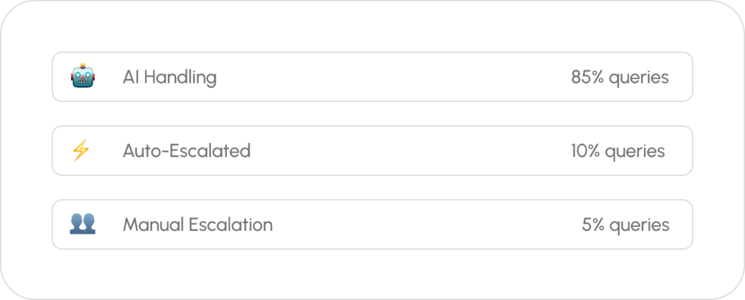Click the lightning bolt Auto-Escalated icon

[x=81, y=150]
